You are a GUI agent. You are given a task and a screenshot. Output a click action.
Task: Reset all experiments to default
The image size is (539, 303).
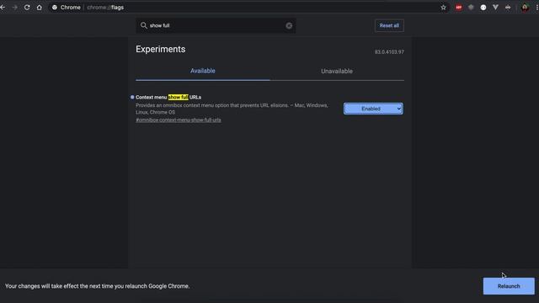tap(389, 26)
